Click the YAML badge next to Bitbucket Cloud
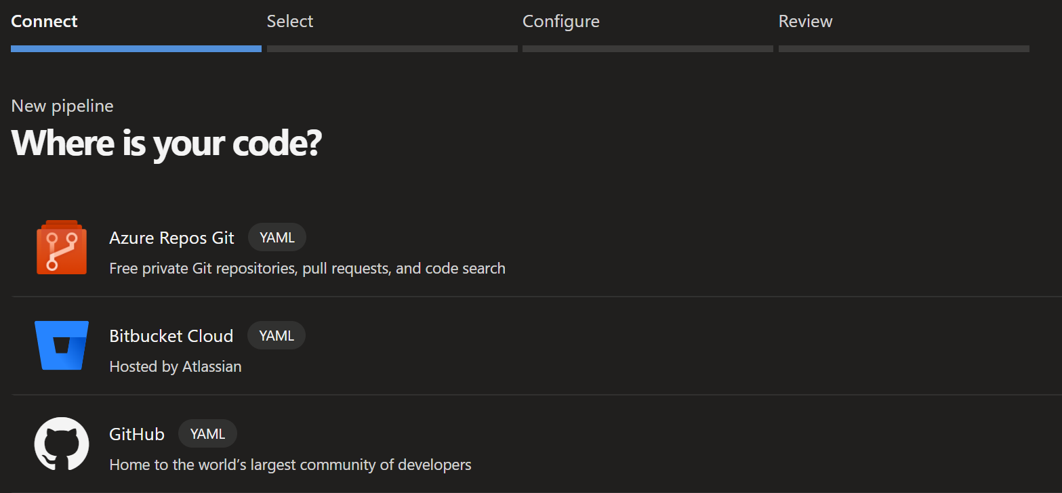Image resolution: width=1062 pixels, height=493 pixels. click(277, 336)
